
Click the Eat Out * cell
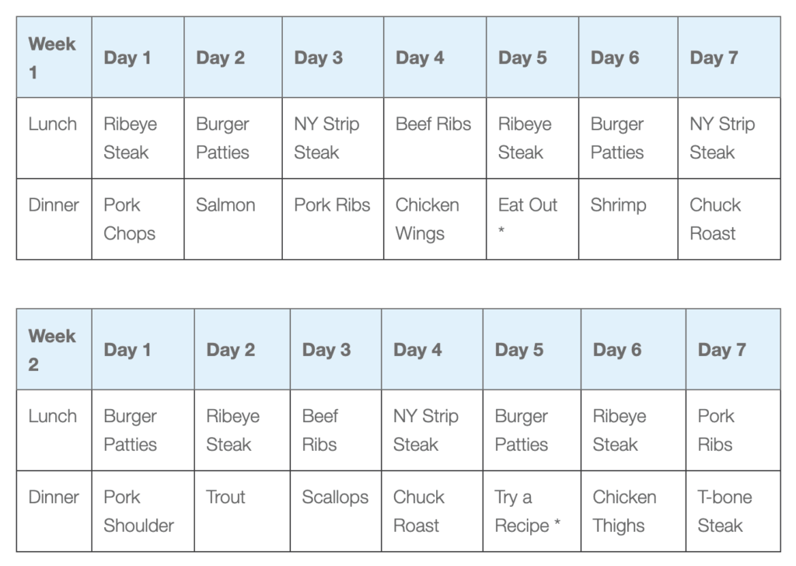[532, 219]
